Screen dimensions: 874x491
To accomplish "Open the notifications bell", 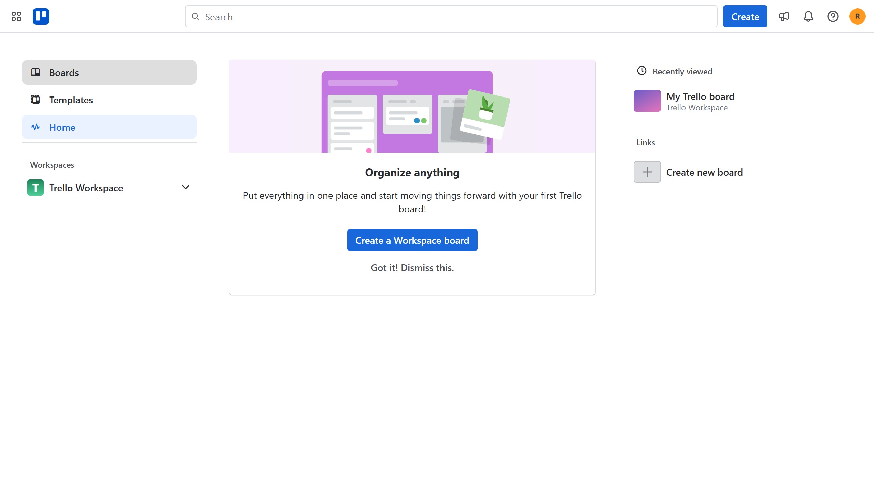I will point(808,16).
